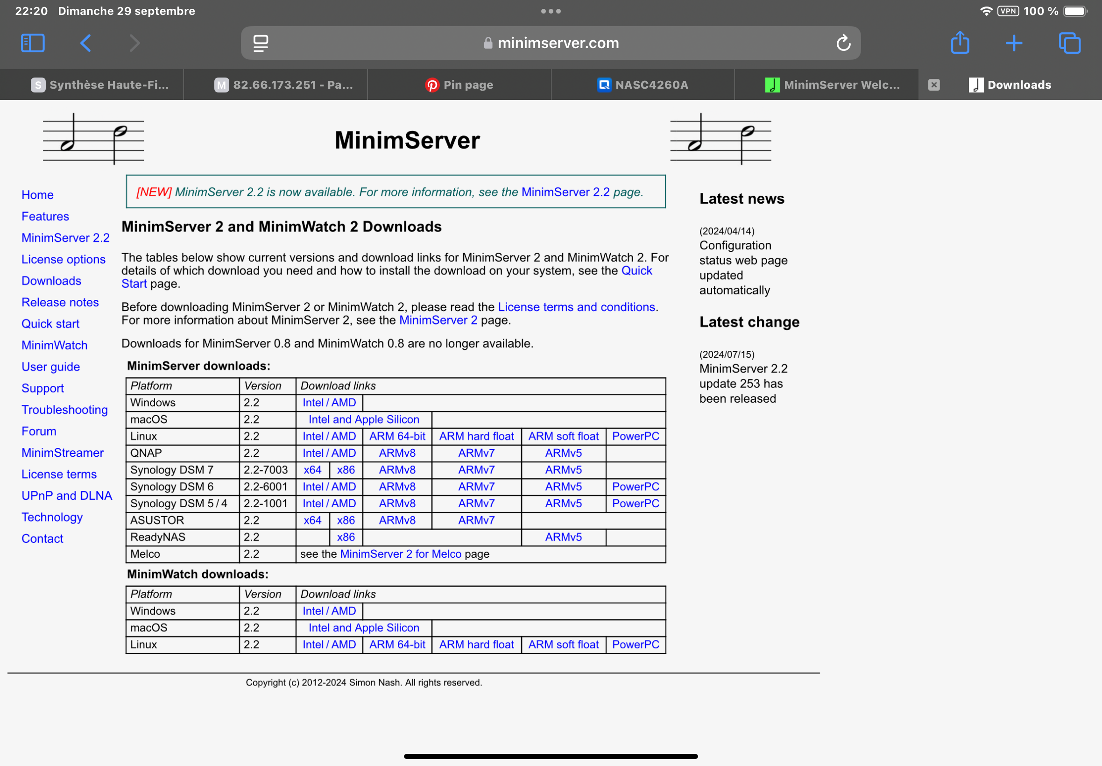Open the Share sheet icon
Viewport: 1102px width, 766px height.
[x=960, y=43]
